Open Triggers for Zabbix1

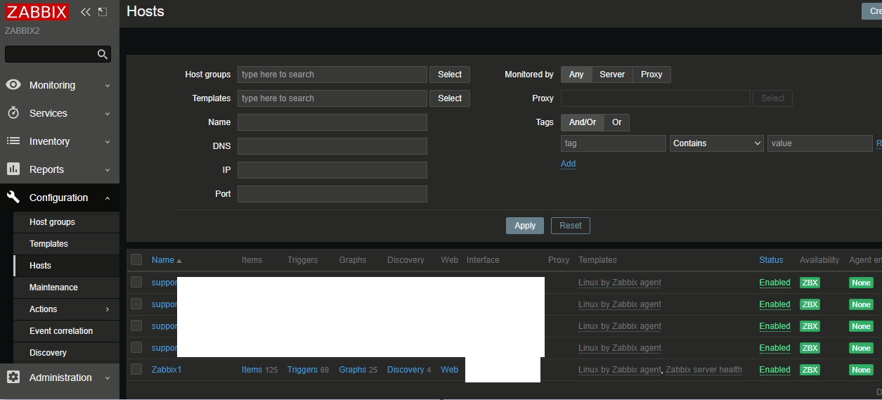click(302, 370)
